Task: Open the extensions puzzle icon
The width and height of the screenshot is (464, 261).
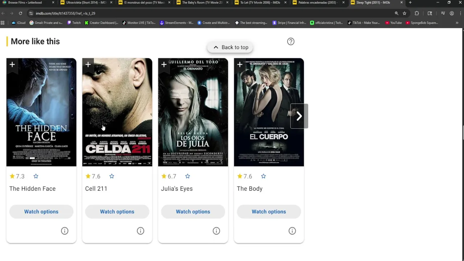Action: point(417,13)
